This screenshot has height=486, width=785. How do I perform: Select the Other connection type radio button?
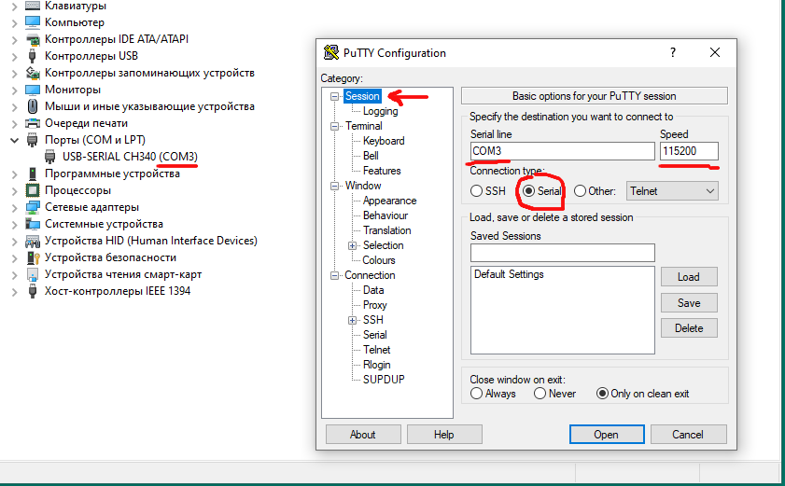[580, 190]
